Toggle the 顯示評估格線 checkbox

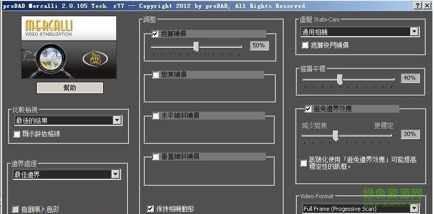click(x=17, y=134)
